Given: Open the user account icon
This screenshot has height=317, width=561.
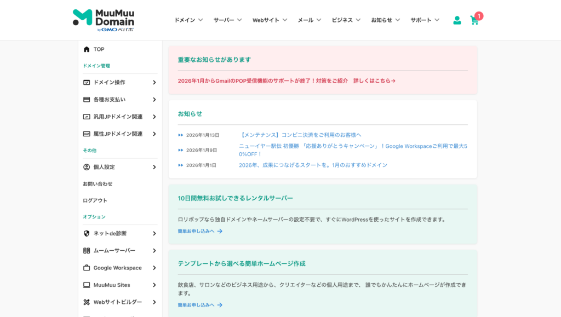Looking at the screenshot, I should point(457,20).
